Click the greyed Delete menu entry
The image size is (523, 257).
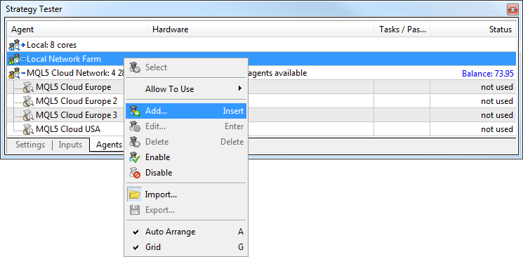coord(186,142)
